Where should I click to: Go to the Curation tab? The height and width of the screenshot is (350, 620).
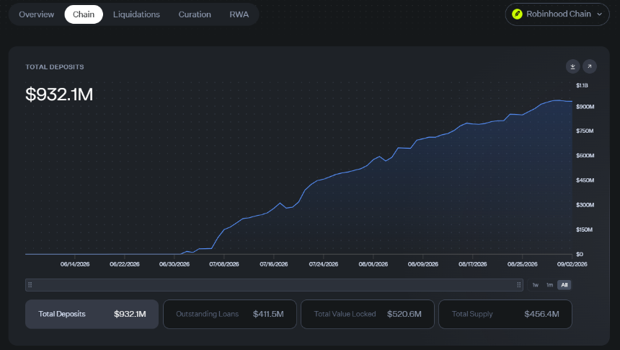pos(195,14)
